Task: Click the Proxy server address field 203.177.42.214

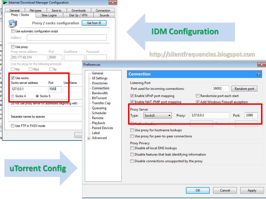Action: 29,57
